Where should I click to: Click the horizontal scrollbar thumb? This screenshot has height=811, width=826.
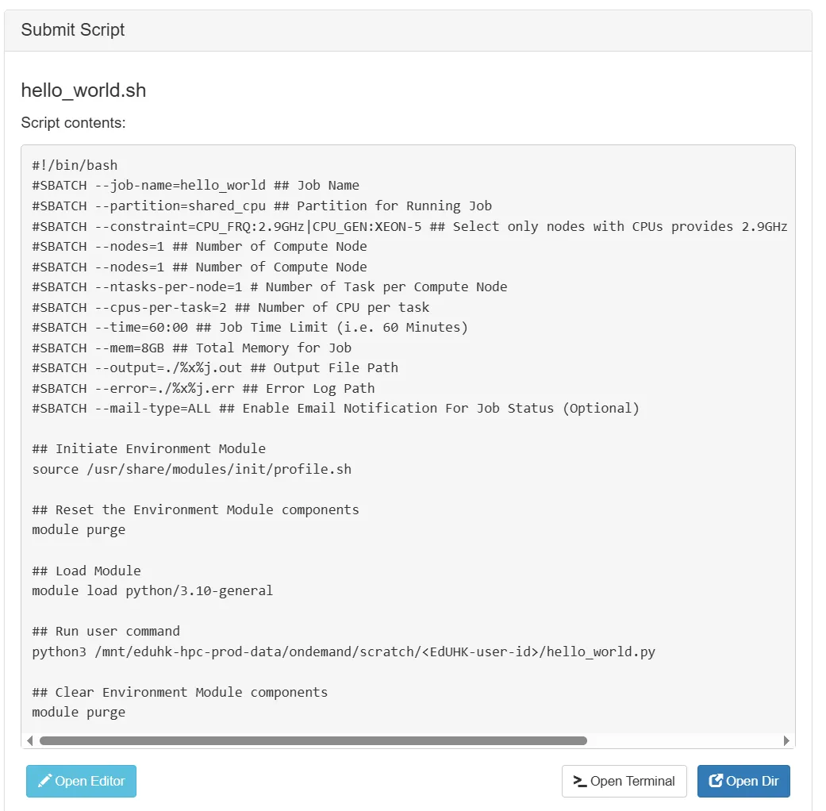pos(313,740)
